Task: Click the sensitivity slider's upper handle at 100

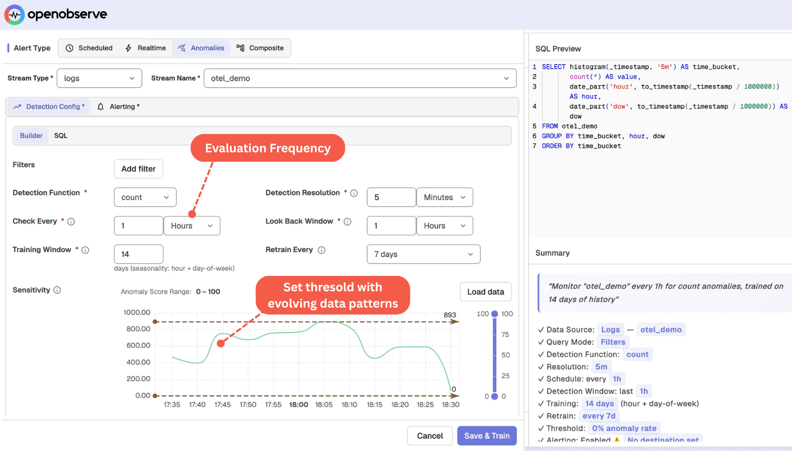Action: click(495, 314)
